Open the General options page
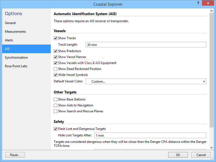Viewport: 216px width, 162px height. [x=10, y=23]
